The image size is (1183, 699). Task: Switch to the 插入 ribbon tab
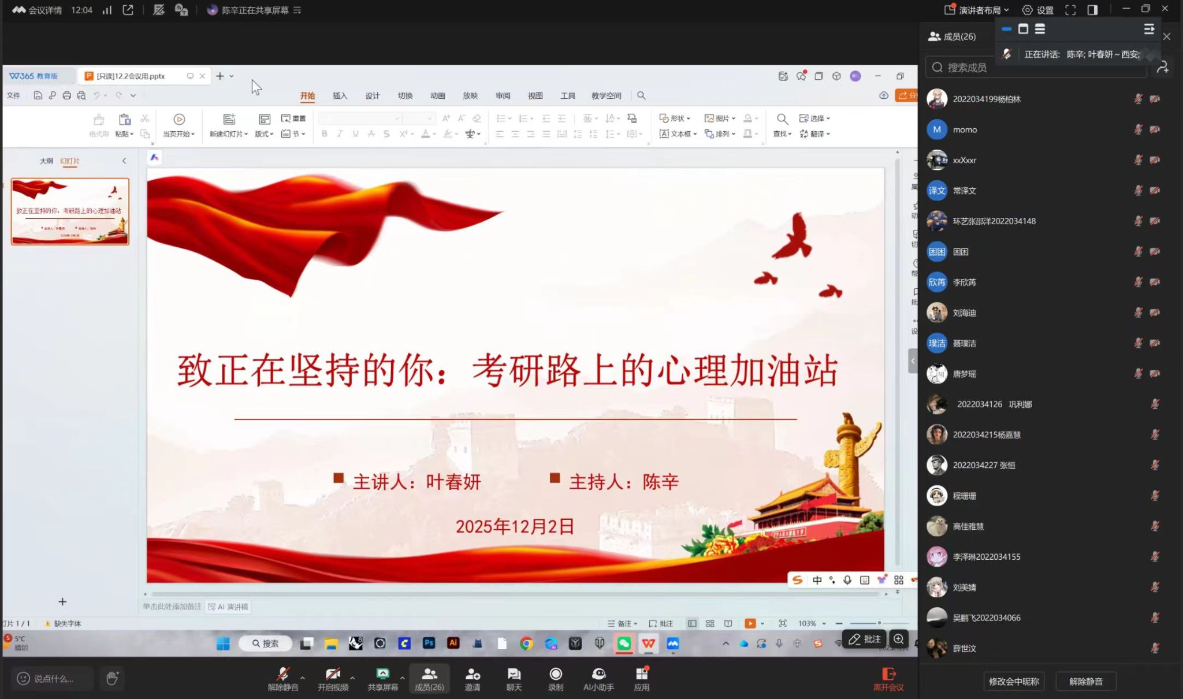coord(340,96)
